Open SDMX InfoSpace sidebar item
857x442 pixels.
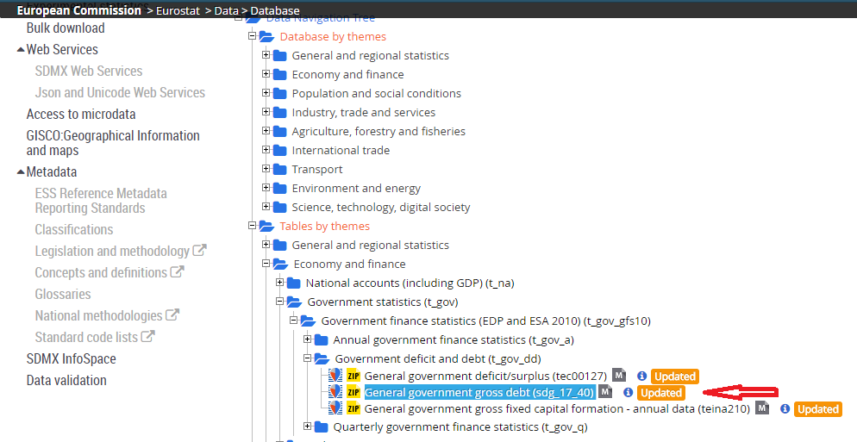(71, 359)
